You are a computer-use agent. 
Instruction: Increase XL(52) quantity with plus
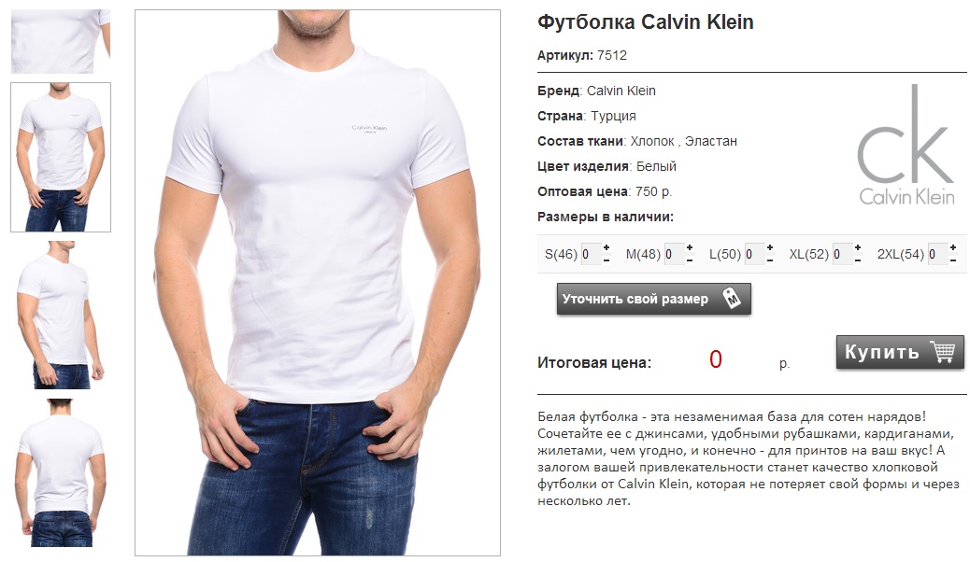pos(858,248)
